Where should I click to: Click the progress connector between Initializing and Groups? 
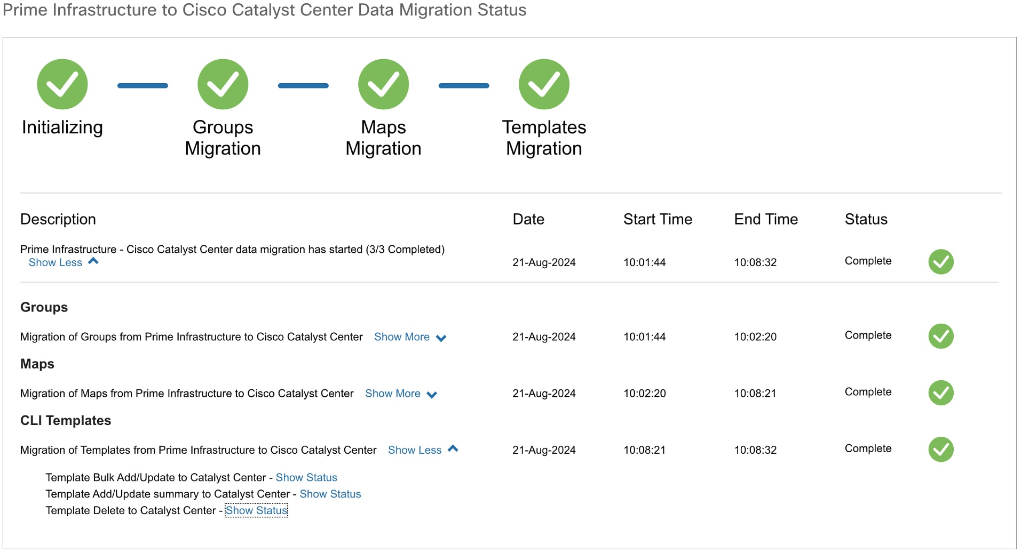143,85
